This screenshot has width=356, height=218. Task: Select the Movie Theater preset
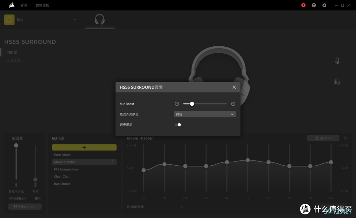[84, 162]
